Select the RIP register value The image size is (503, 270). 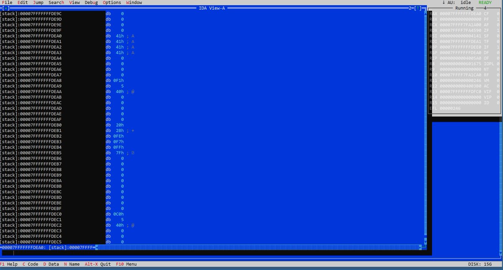click(460, 58)
